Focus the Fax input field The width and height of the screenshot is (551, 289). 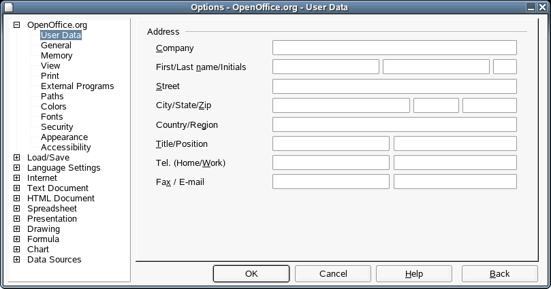click(x=331, y=182)
